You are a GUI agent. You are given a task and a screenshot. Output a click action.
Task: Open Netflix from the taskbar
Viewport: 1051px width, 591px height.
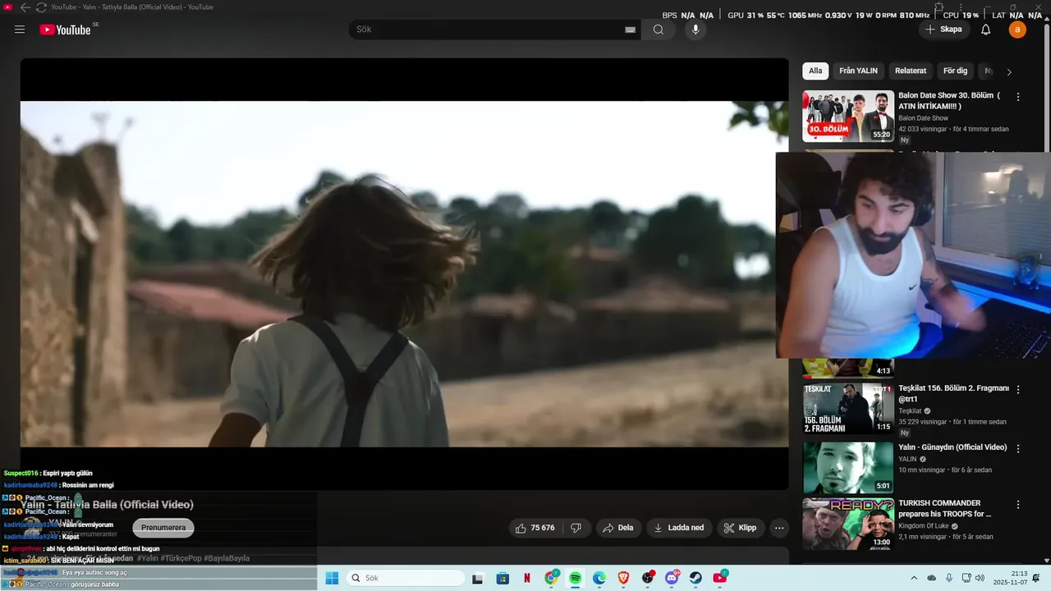tap(527, 579)
